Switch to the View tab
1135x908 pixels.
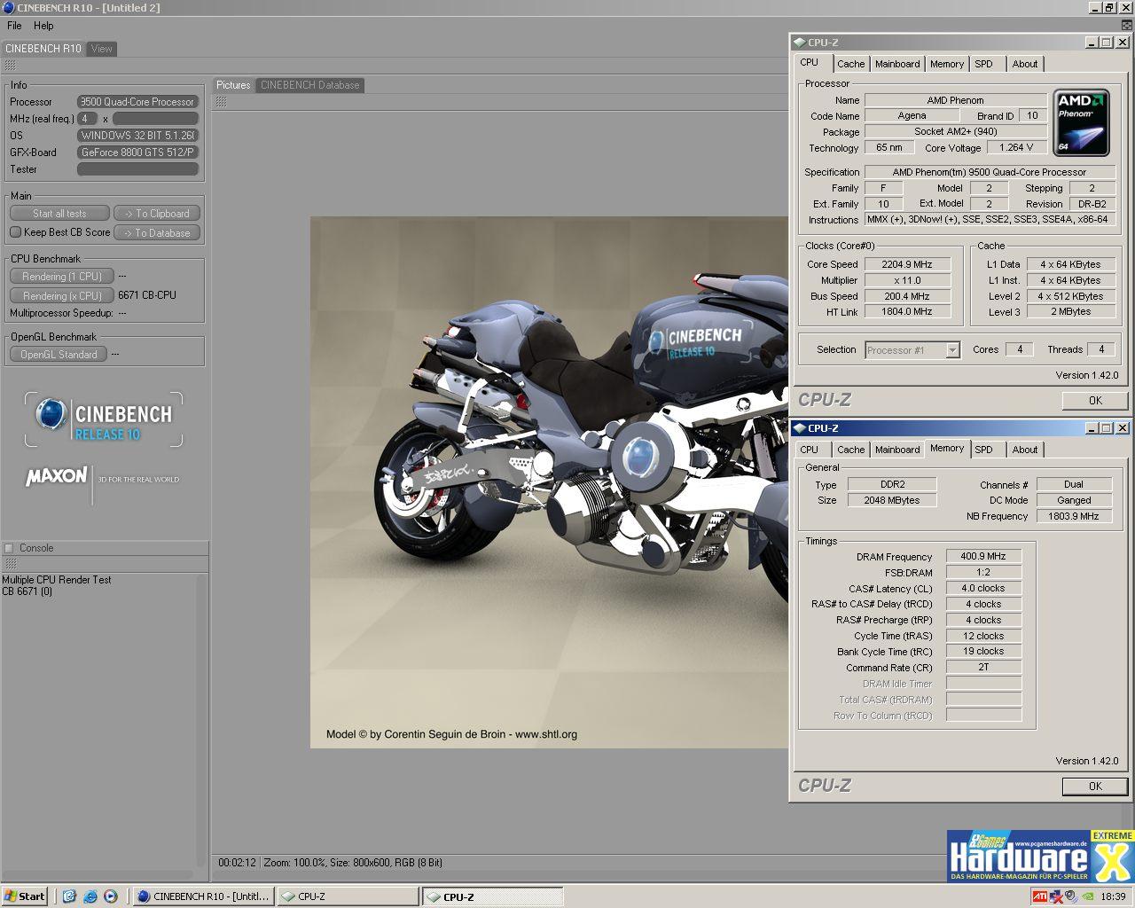[x=102, y=49]
